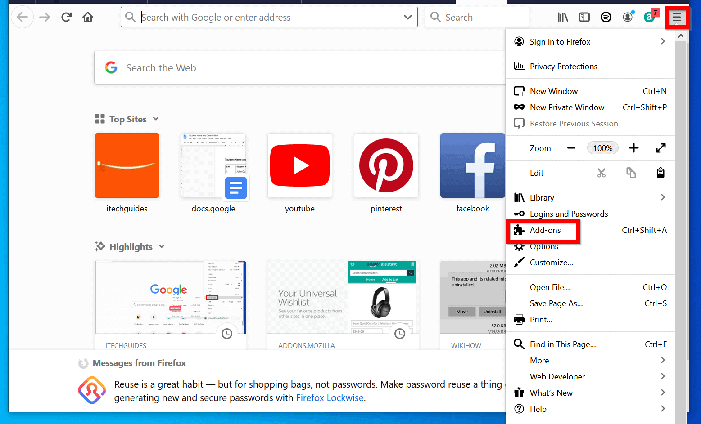Viewport: 701px width, 424px height.
Task: Open the YouTube top site thumbnail
Action: (299, 165)
